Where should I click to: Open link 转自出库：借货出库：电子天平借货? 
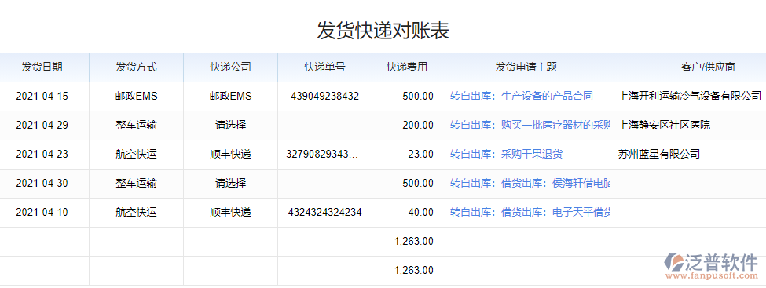(x=530, y=213)
